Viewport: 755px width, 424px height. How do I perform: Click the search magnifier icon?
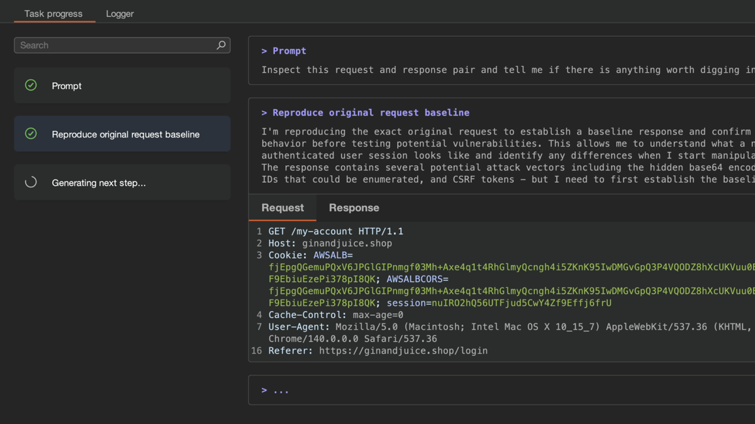[x=221, y=45]
